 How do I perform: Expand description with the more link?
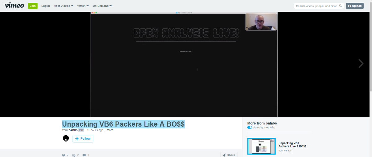[110, 130]
